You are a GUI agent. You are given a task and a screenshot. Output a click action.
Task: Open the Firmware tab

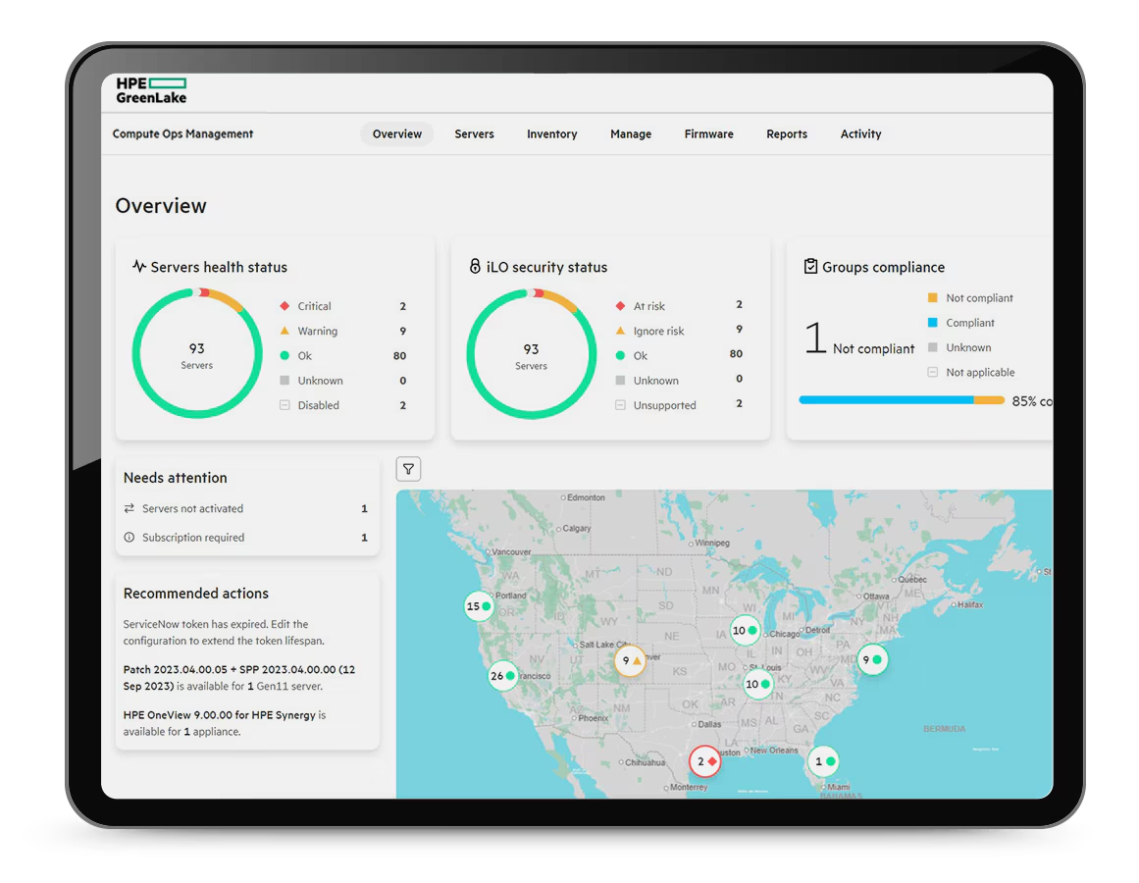709,133
